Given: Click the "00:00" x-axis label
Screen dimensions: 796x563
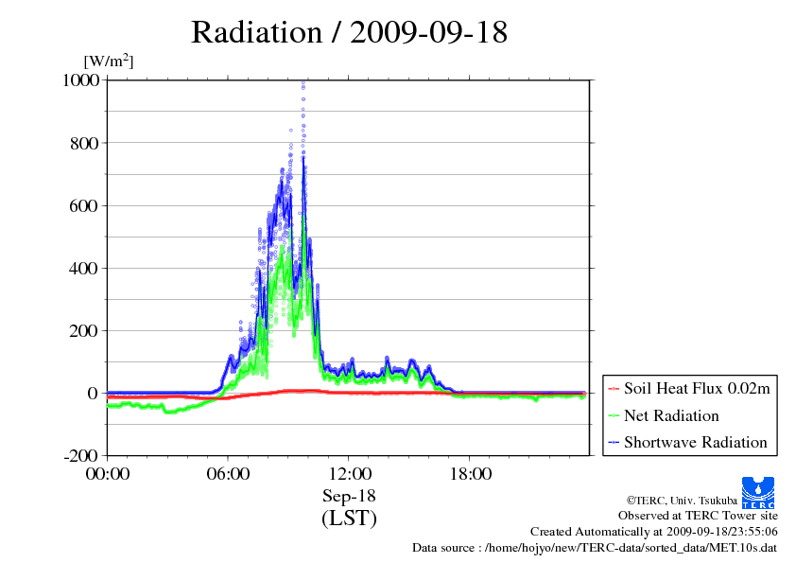Looking at the screenshot, I should click(x=108, y=474).
